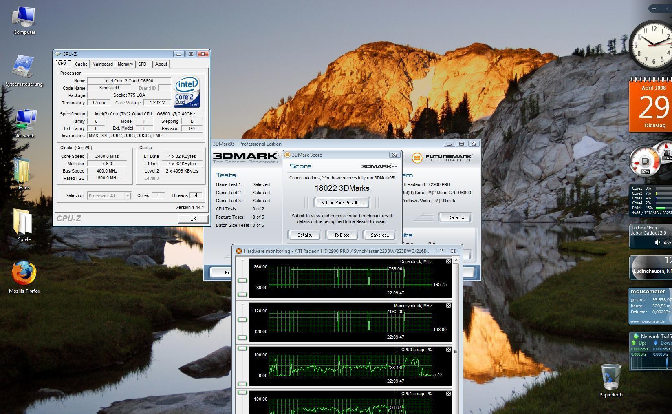
Task: Click the '1600.0 MHz' rated FSB value
Action: pyautogui.click(x=107, y=178)
